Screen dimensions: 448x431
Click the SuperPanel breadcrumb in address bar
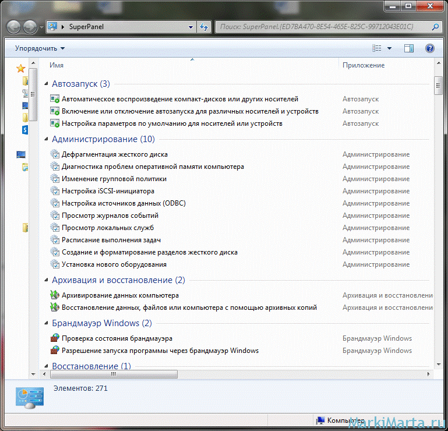(x=86, y=27)
